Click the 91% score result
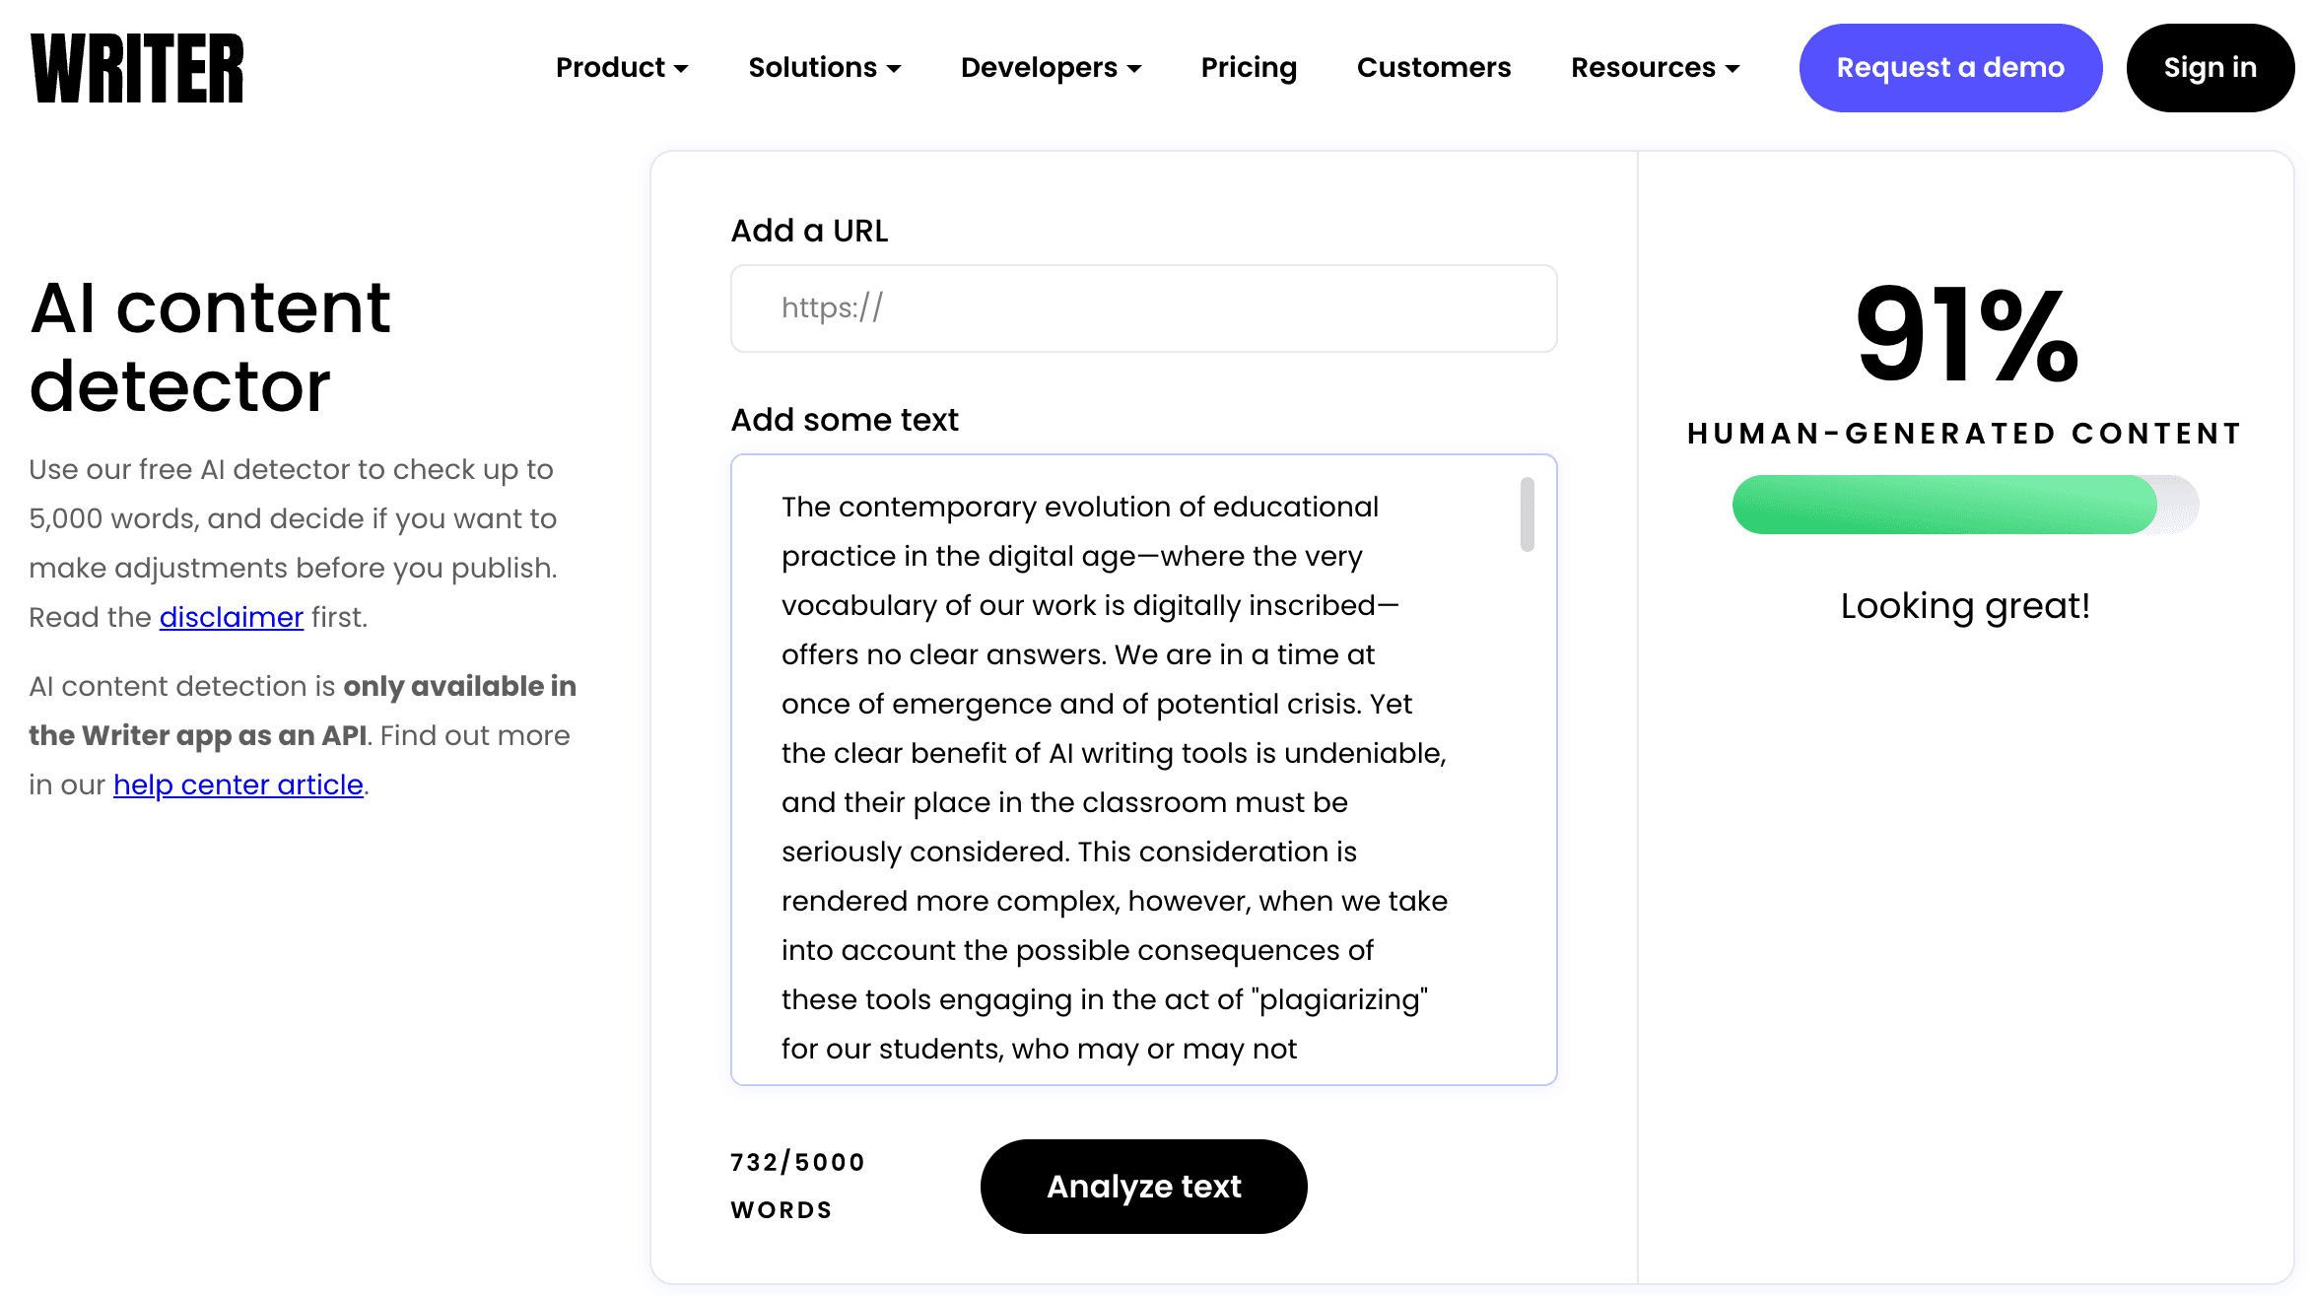 pyautogui.click(x=1966, y=335)
